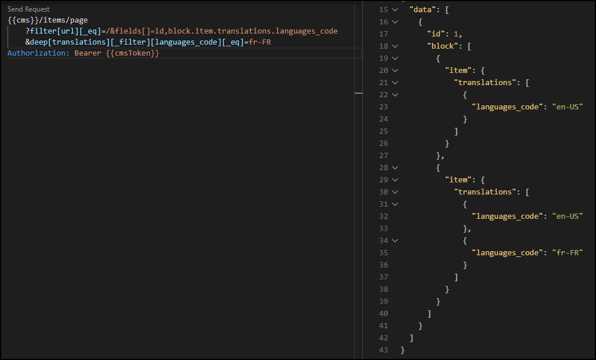
Task: Click the block.item.translations.languages_code fields value
Action: click(253, 31)
